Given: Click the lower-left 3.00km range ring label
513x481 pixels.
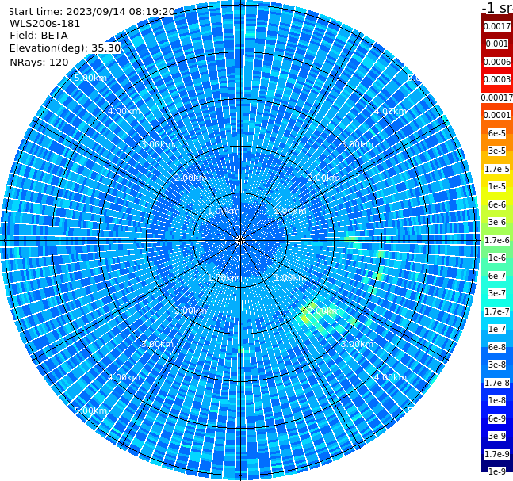Looking at the screenshot, I should point(157,344).
